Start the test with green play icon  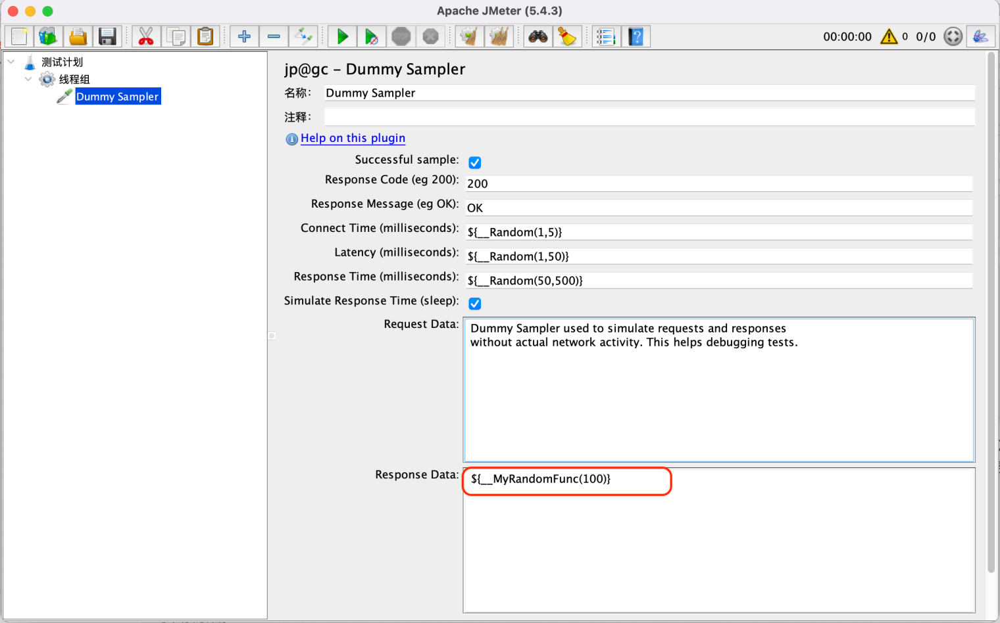pos(342,36)
